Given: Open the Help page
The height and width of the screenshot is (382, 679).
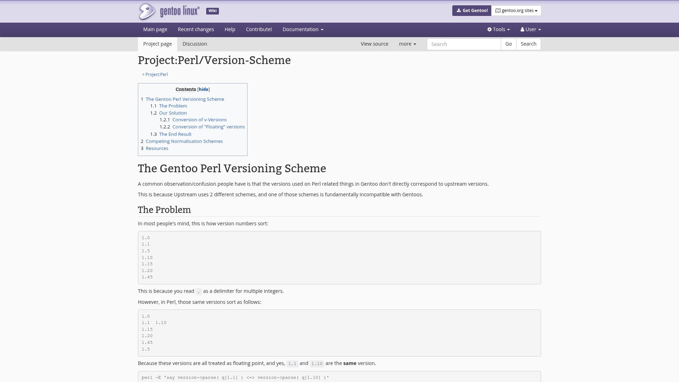Looking at the screenshot, I should tap(230, 29).
